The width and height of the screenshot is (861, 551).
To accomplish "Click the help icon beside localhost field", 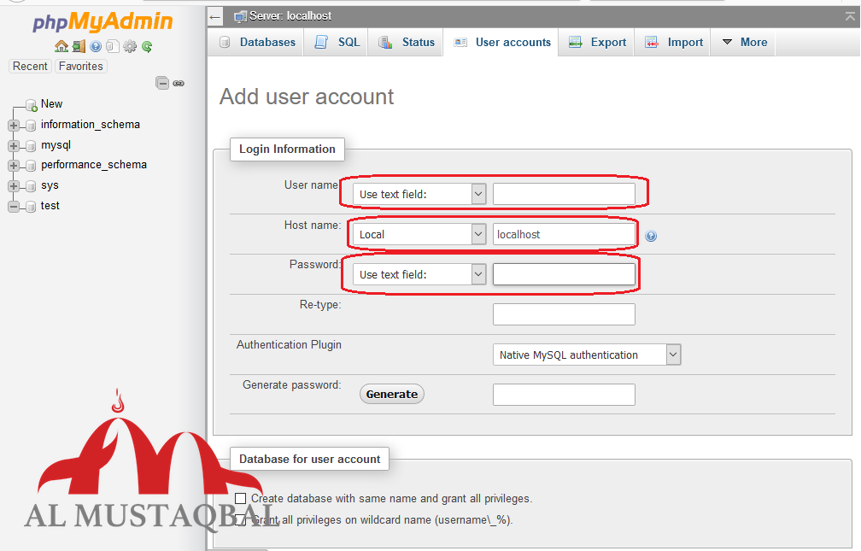I will pyautogui.click(x=651, y=236).
